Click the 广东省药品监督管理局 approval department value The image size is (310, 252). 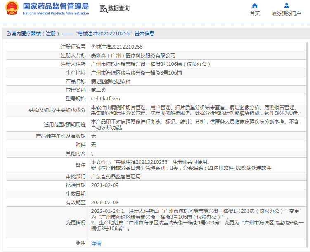point(116,177)
